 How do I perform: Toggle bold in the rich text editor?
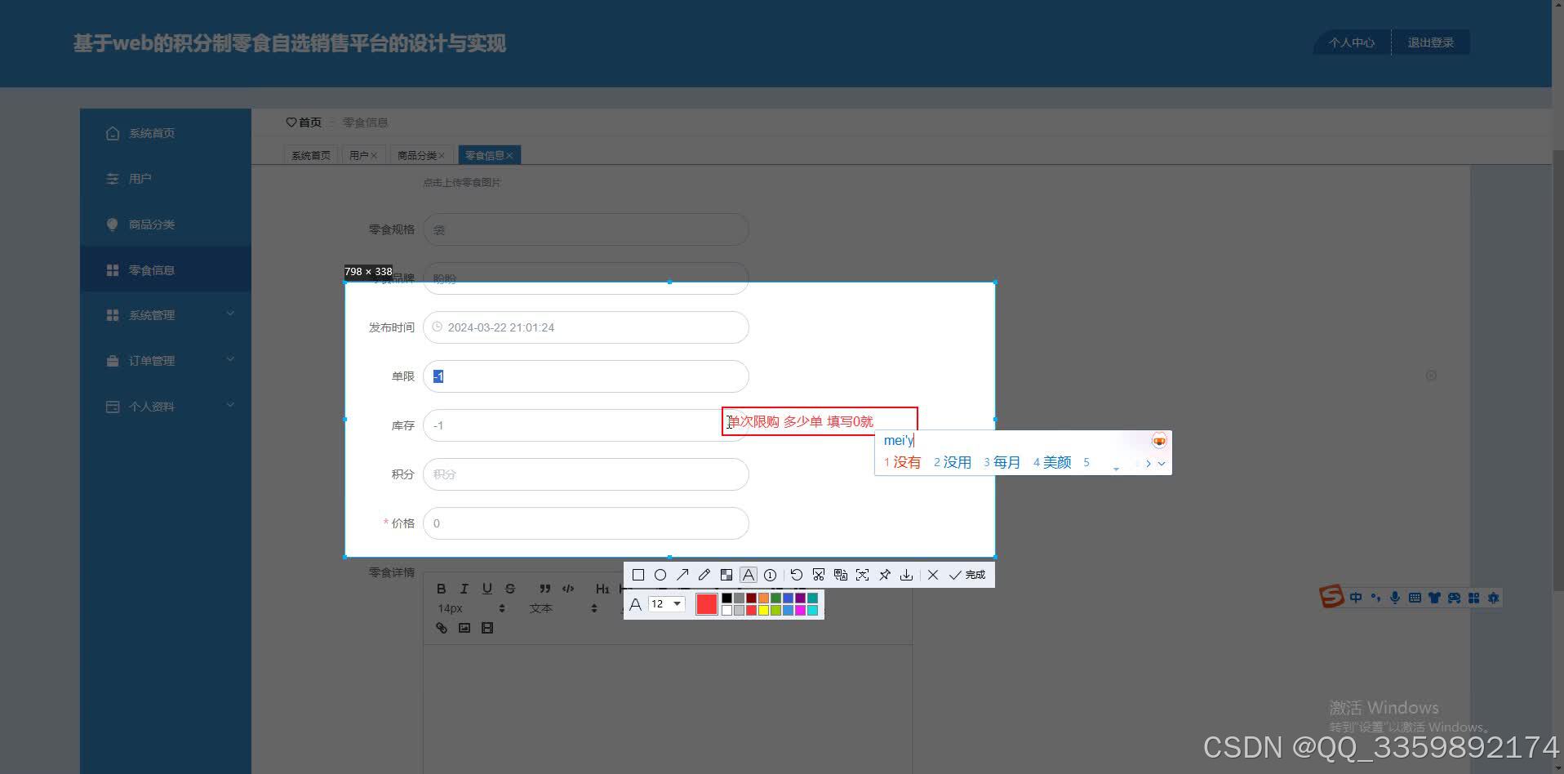pyautogui.click(x=441, y=589)
